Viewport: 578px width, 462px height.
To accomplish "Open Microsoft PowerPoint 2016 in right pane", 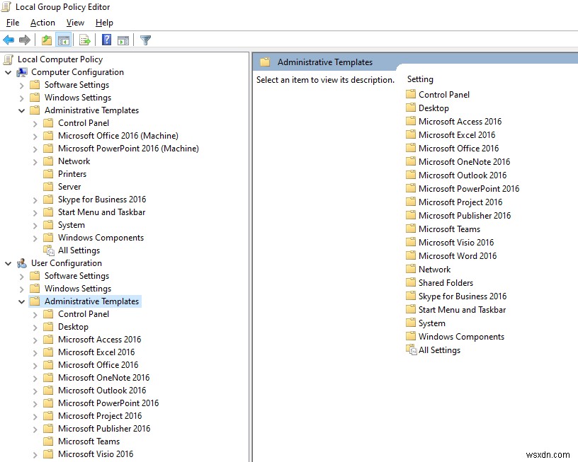I will [x=469, y=189].
